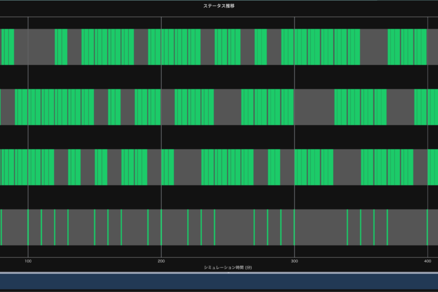Click the シミュレーション時間 (分) axis title
438x292 pixels.
[228, 267]
